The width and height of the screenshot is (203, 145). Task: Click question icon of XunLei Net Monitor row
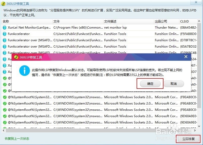[5, 28]
